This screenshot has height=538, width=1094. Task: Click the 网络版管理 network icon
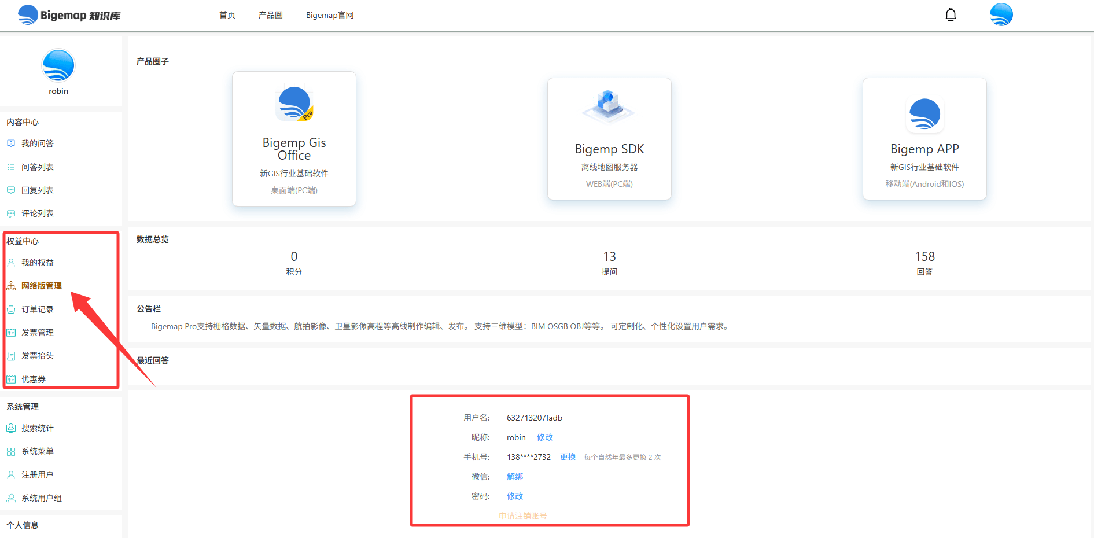tap(11, 286)
